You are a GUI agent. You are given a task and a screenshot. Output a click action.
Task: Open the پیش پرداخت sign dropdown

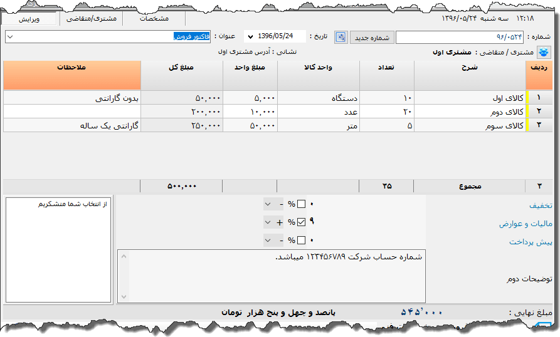[268, 241]
